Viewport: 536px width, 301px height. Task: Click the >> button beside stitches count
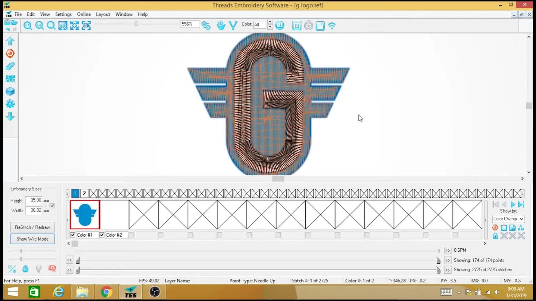click(447, 270)
